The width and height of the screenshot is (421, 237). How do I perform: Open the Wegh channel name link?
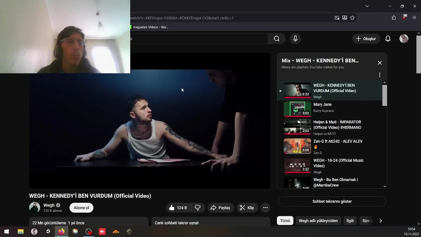(x=49, y=205)
